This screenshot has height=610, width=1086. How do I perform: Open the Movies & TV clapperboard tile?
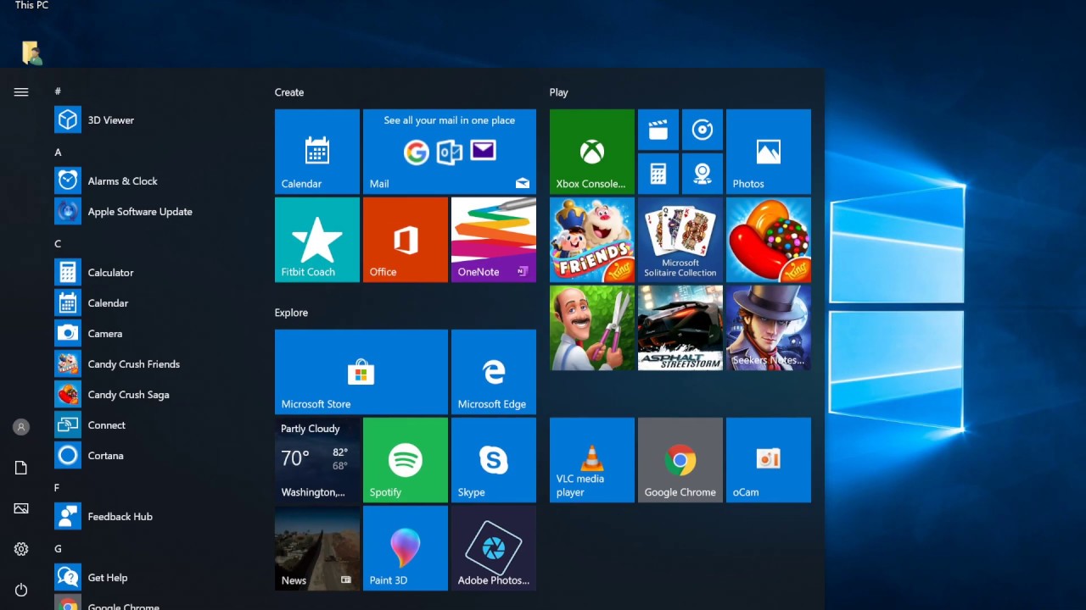[x=658, y=130]
